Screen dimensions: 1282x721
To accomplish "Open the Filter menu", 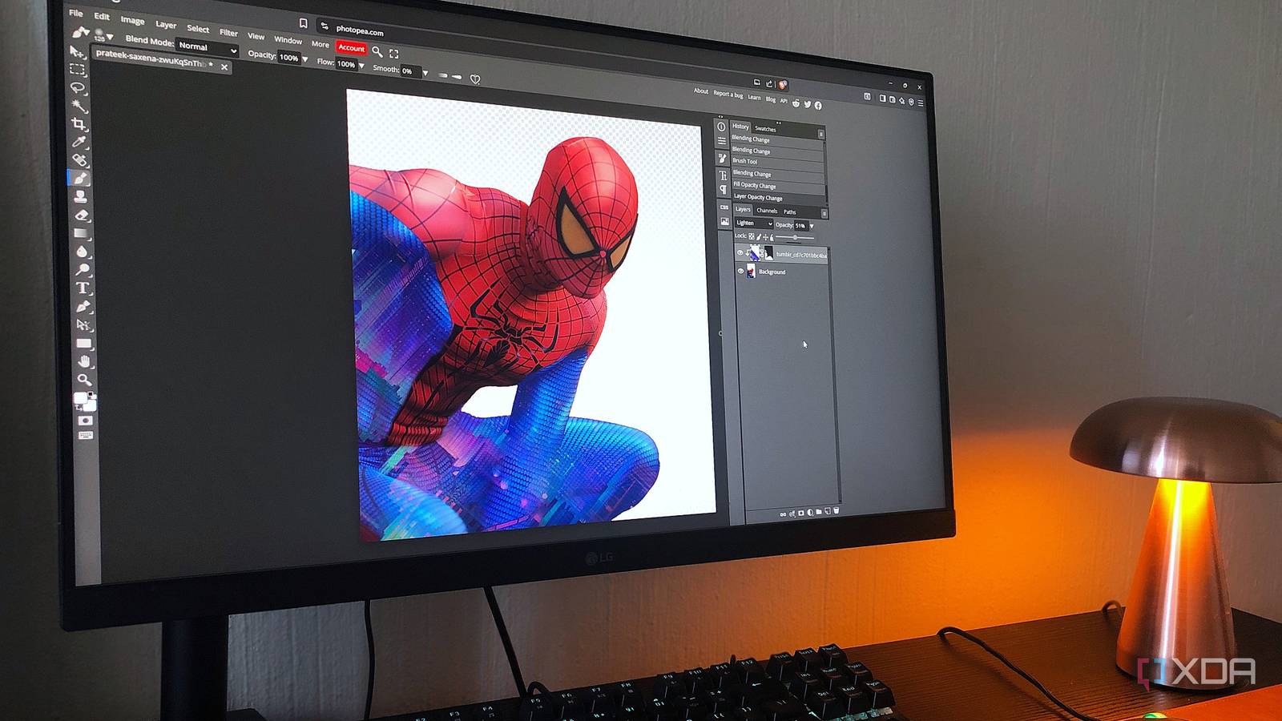I will pos(228,31).
